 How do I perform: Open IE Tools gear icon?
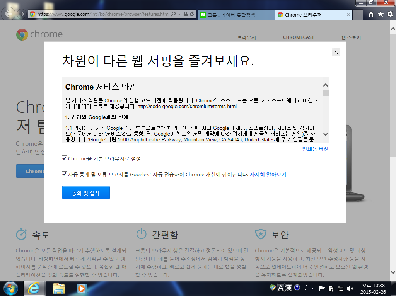click(390, 14)
